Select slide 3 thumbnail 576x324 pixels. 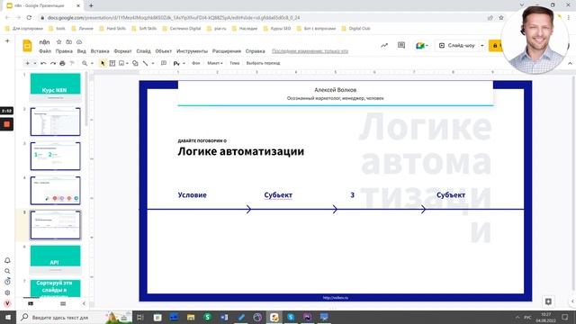pos(56,156)
